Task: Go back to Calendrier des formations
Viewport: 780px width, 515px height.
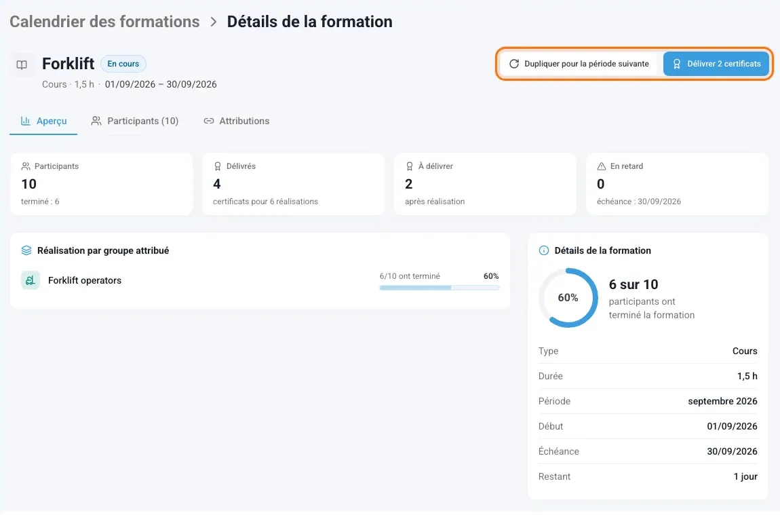Action: tap(104, 22)
